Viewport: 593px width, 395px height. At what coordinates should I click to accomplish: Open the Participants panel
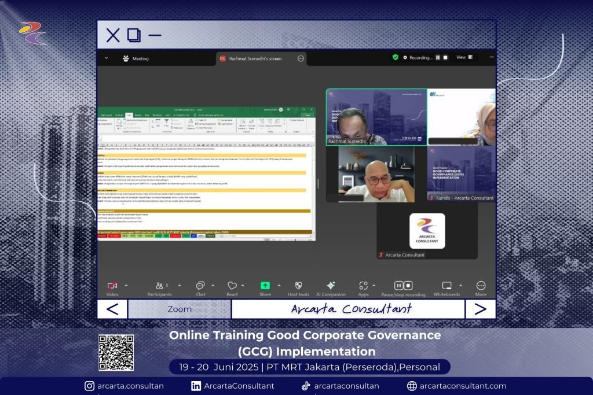pyautogui.click(x=159, y=286)
